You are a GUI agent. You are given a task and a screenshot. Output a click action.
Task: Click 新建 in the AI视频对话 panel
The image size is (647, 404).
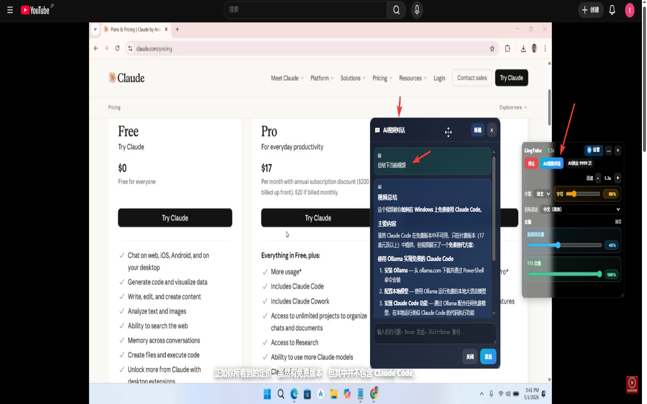click(477, 130)
